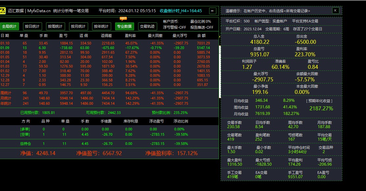
Task: Click the 已用预付款 1805.81 text
Action: pos(37,113)
